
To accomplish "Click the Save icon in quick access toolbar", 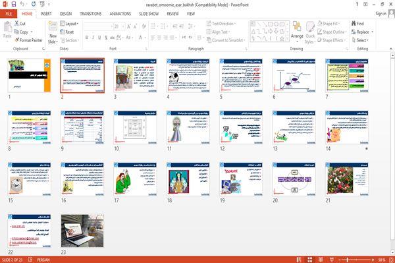I will pos(14,4).
